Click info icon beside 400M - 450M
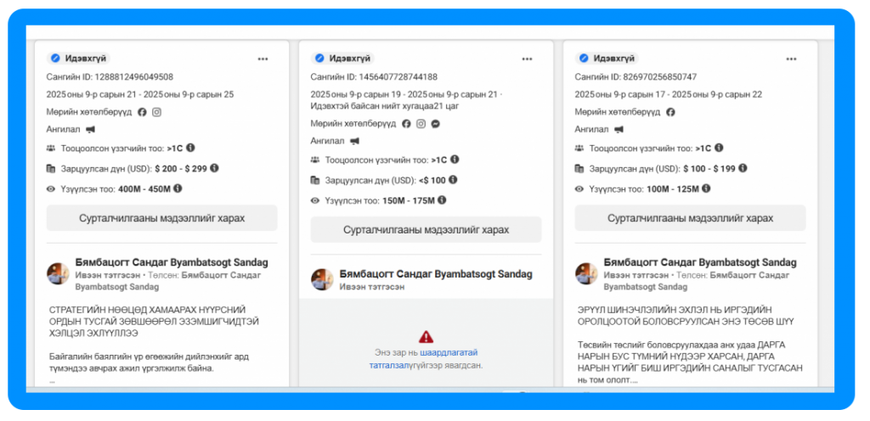The height and width of the screenshot is (421, 870). [x=178, y=188]
